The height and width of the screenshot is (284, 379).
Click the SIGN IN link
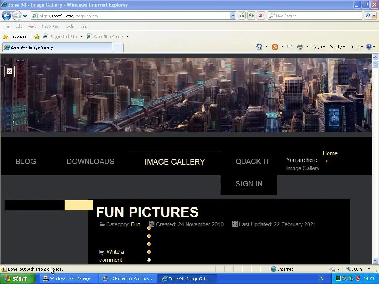coord(249,184)
